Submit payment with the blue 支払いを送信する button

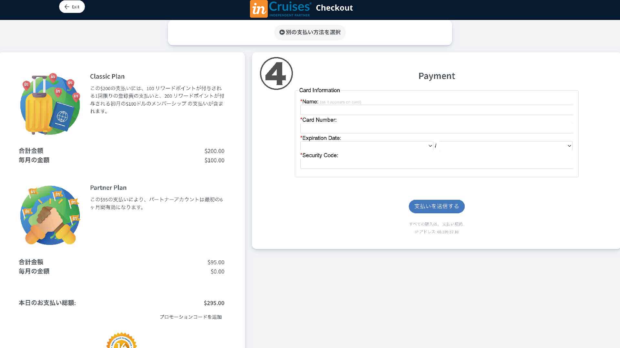(437, 207)
